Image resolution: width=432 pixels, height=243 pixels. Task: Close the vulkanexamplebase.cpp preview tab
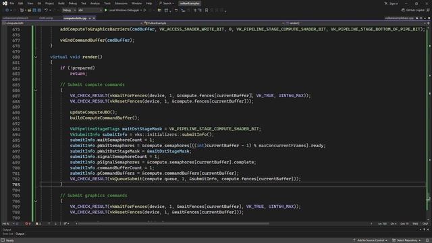coord(421,18)
